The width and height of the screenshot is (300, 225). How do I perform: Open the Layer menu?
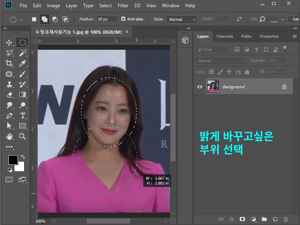(71, 6)
